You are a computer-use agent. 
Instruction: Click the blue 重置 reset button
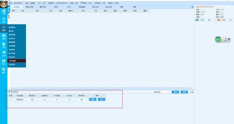point(184,92)
